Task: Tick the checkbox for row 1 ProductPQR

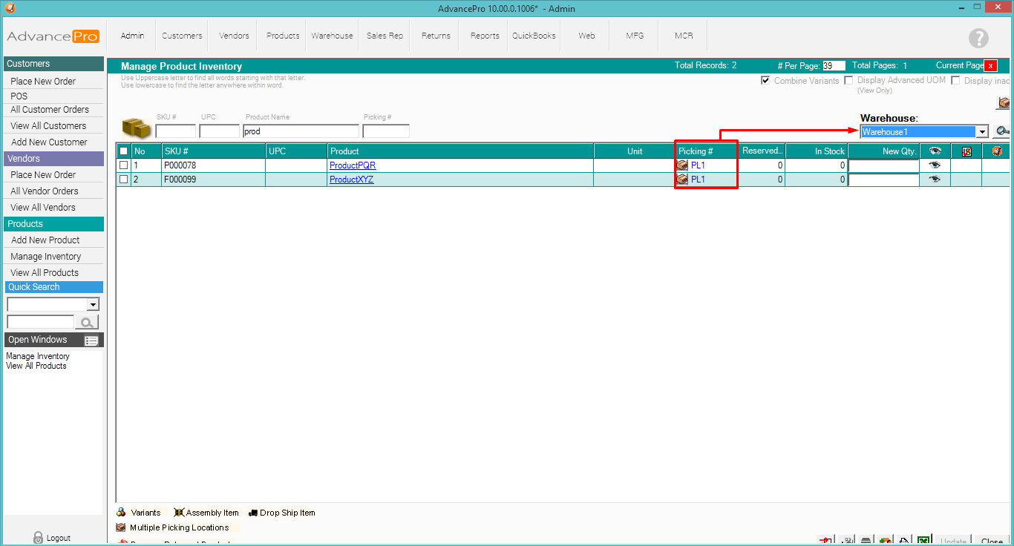Action: click(x=124, y=165)
